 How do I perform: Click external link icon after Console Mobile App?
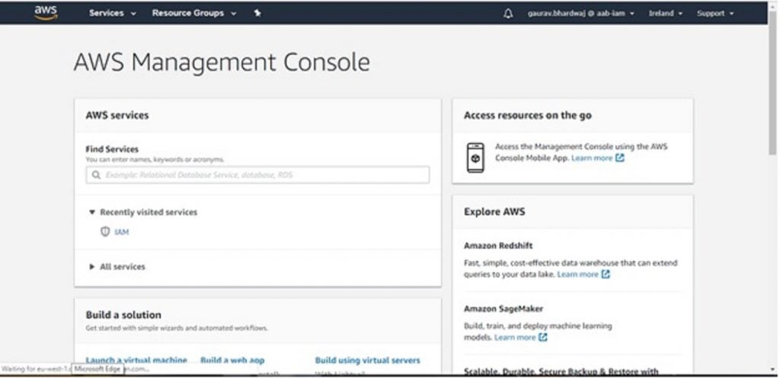619,158
